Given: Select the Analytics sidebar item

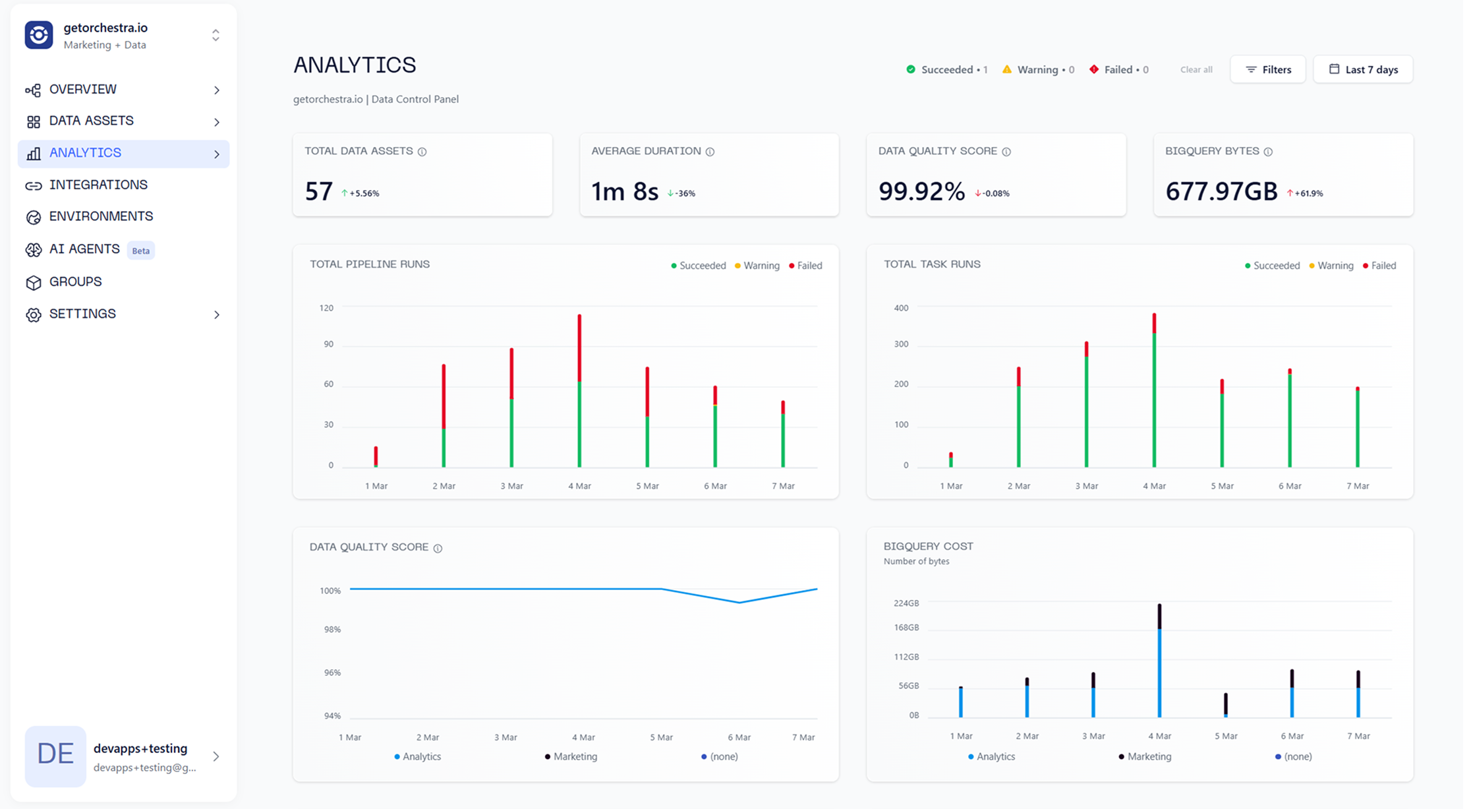Looking at the screenshot, I should pos(86,153).
